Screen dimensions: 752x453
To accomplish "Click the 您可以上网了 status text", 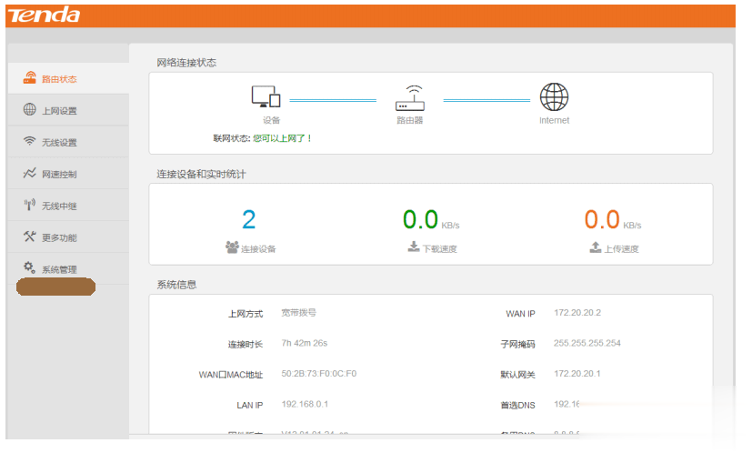I will 283,138.
